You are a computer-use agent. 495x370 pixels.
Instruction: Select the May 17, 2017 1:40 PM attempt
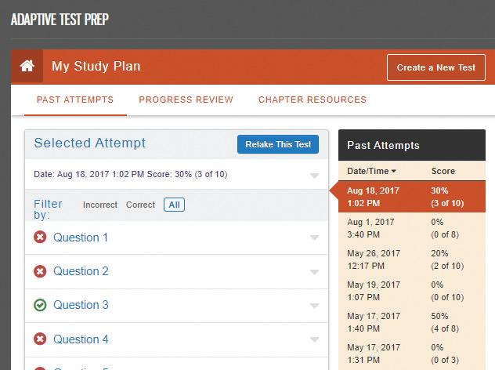pos(412,322)
